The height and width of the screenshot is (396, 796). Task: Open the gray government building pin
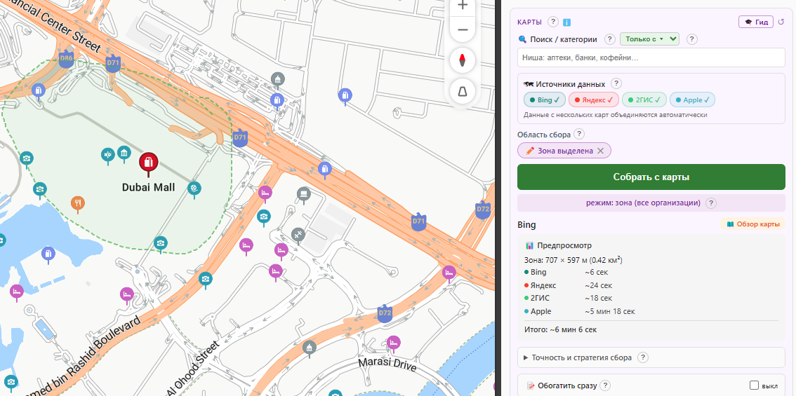(277, 79)
